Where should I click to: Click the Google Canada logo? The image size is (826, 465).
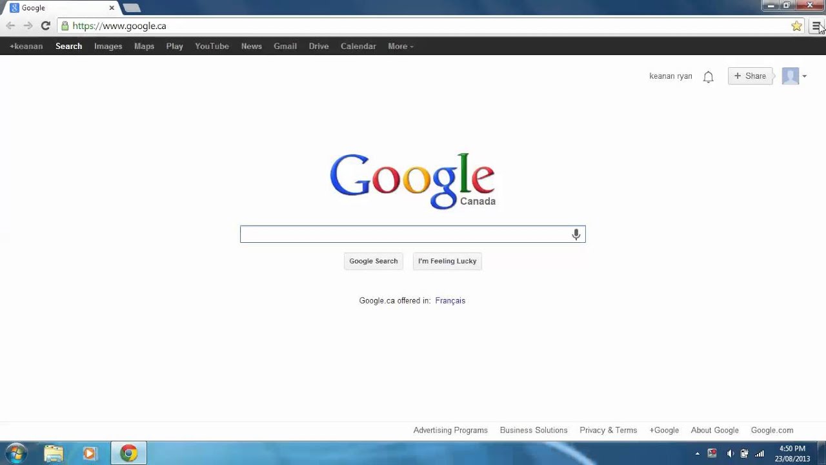[412, 181]
